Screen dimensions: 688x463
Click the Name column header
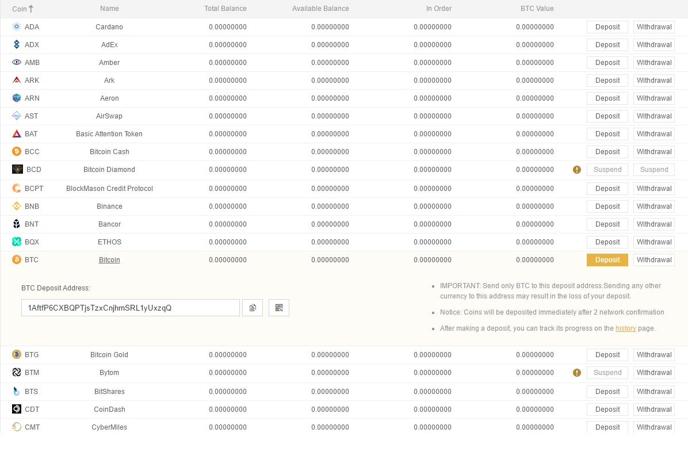[x=109, y=8]
